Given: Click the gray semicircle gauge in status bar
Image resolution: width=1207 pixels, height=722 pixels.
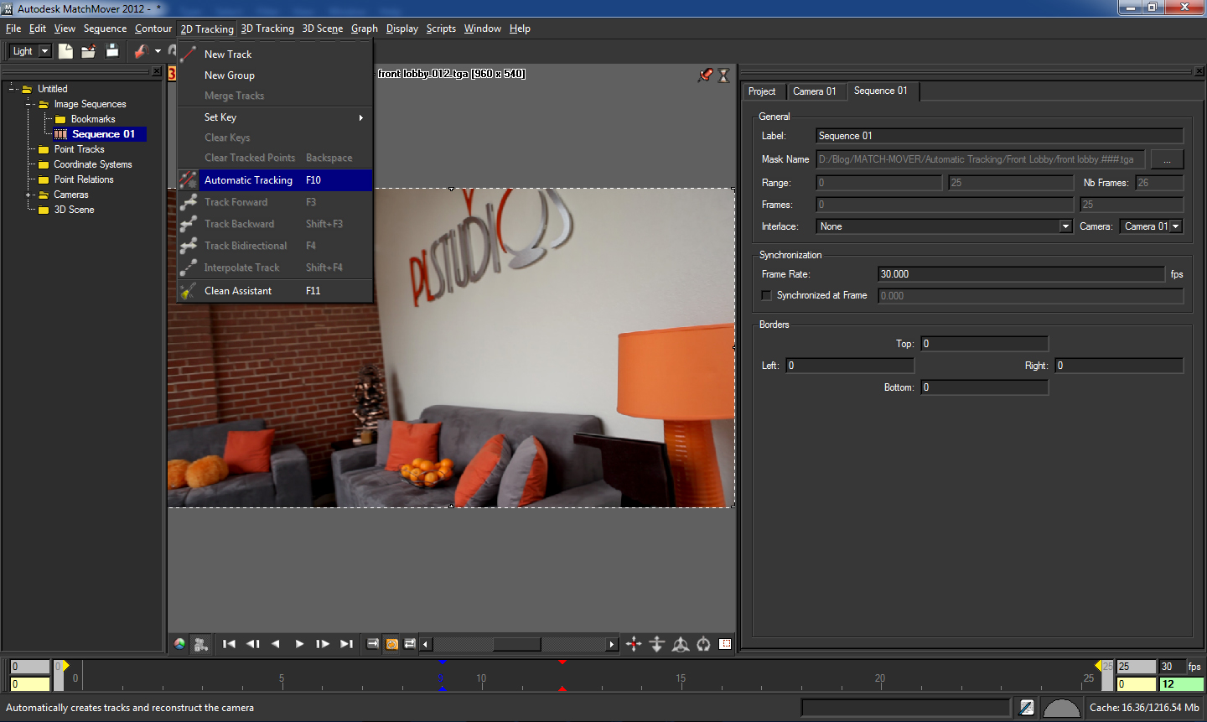Looking at the screenshot, I should tap(1061, 709).
